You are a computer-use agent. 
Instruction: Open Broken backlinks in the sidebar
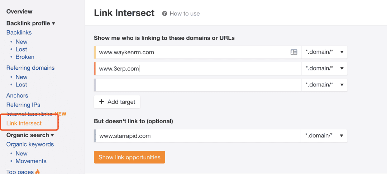(25, 57)
